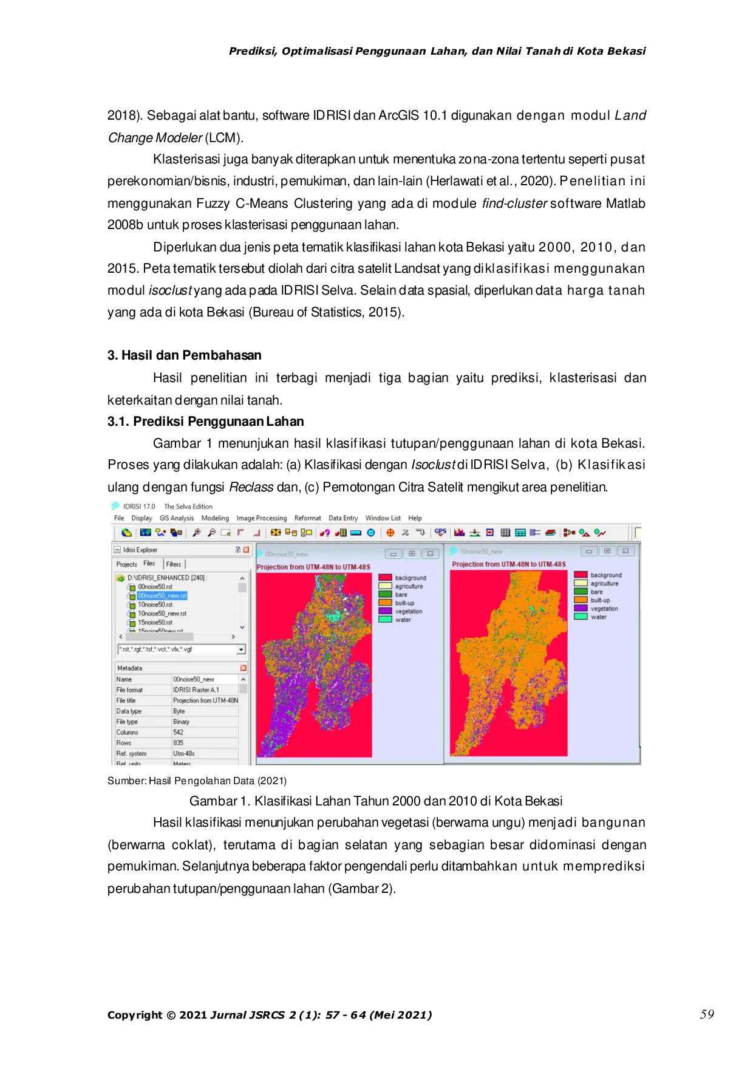Viewport: 753px width, 1066px height.
Task: Select the D:\IDRISI_ENHANCED folder node
Action: [x=166, y=578]
